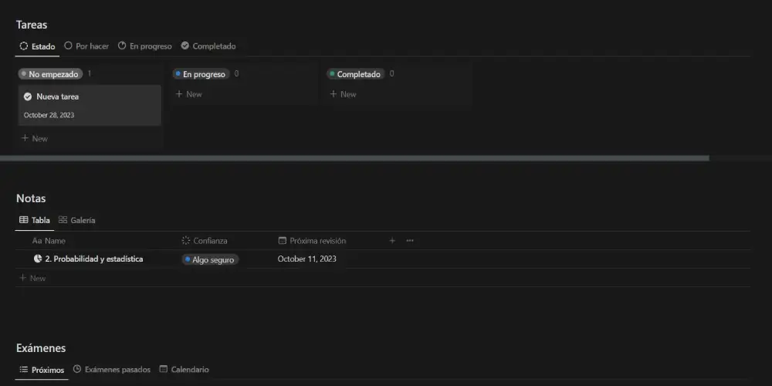Click the Algo seguro confidence tag
772x386 pixels.
click(211, 259)
